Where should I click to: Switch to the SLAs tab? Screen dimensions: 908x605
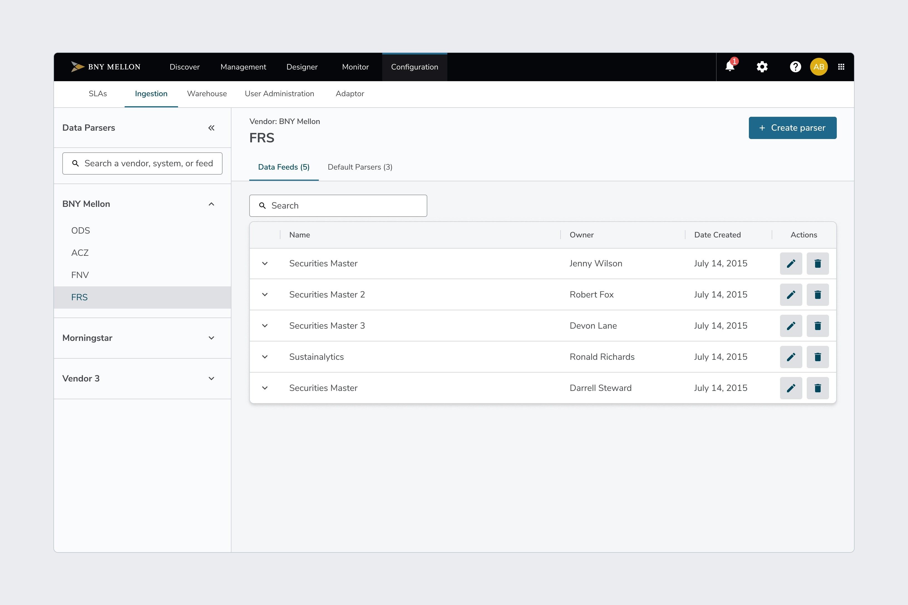coord(98,94)
